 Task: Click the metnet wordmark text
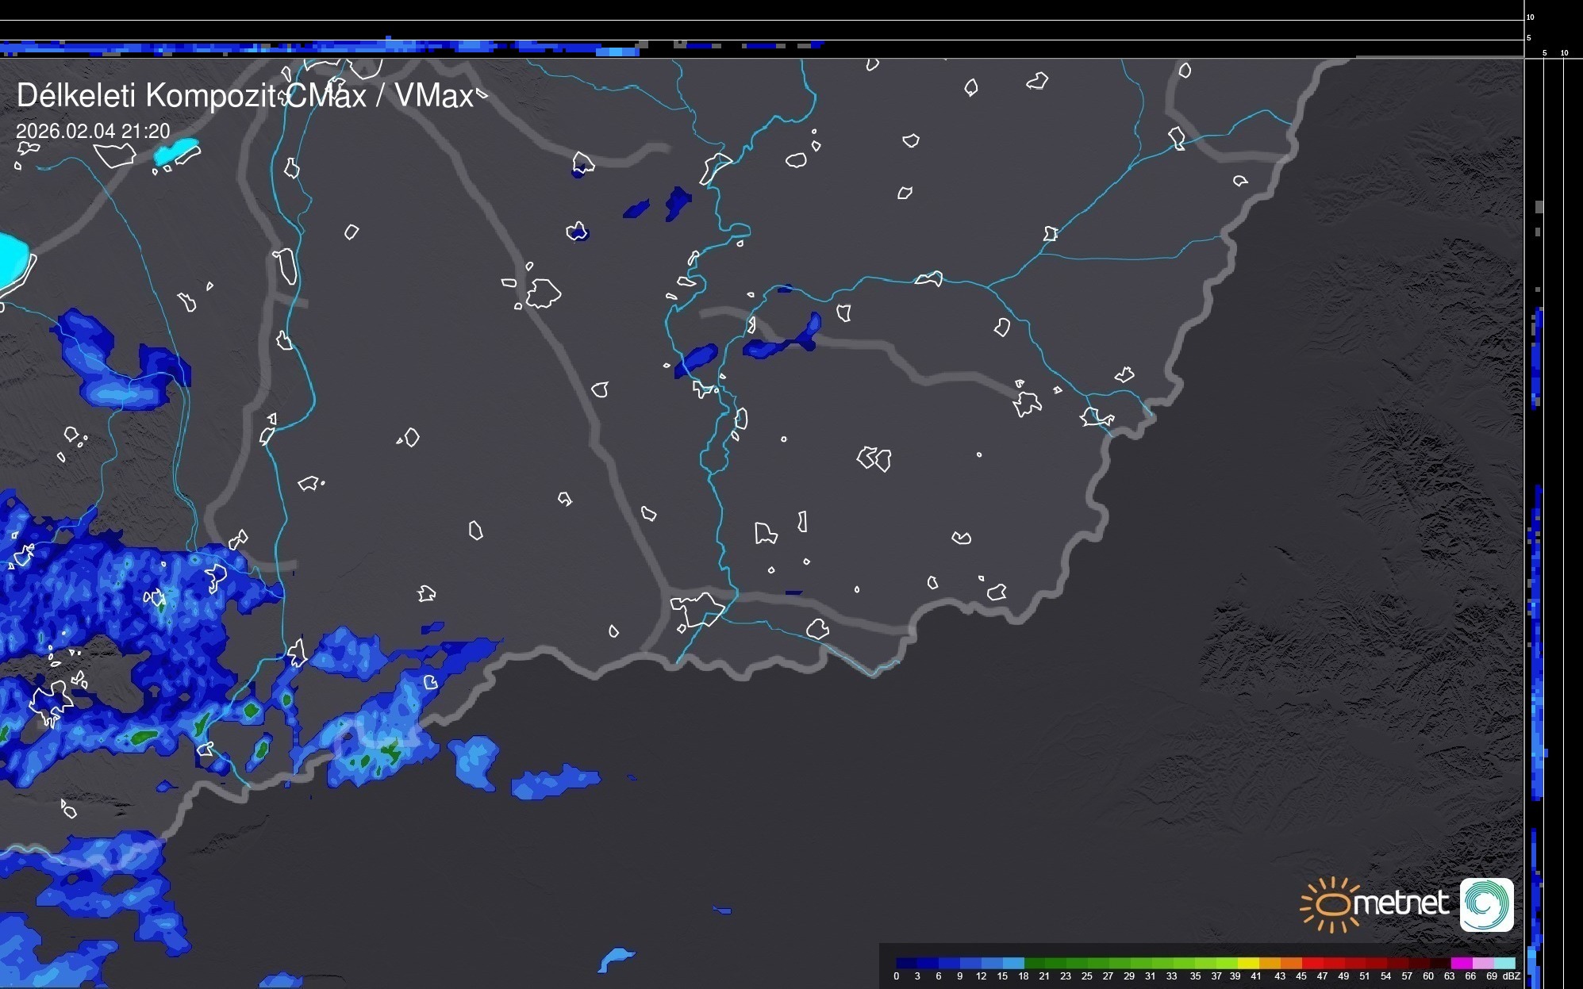pyautogui.click(x=1401, y=903)
